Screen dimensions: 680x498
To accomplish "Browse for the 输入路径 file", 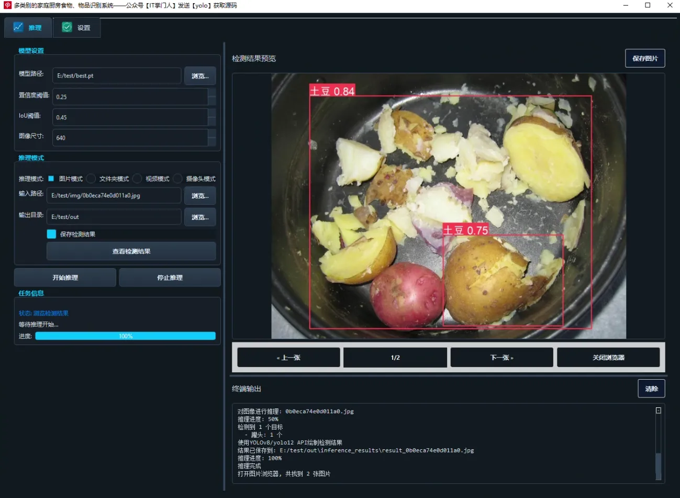I will 200,196.
